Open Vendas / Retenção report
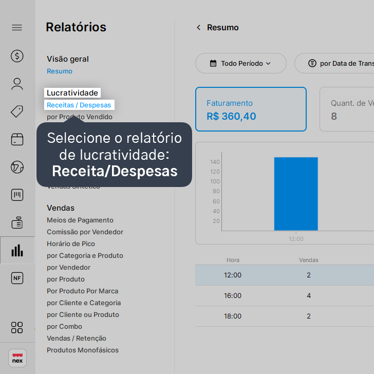Viewport: 374px width, 374px height. click(77, 338)
